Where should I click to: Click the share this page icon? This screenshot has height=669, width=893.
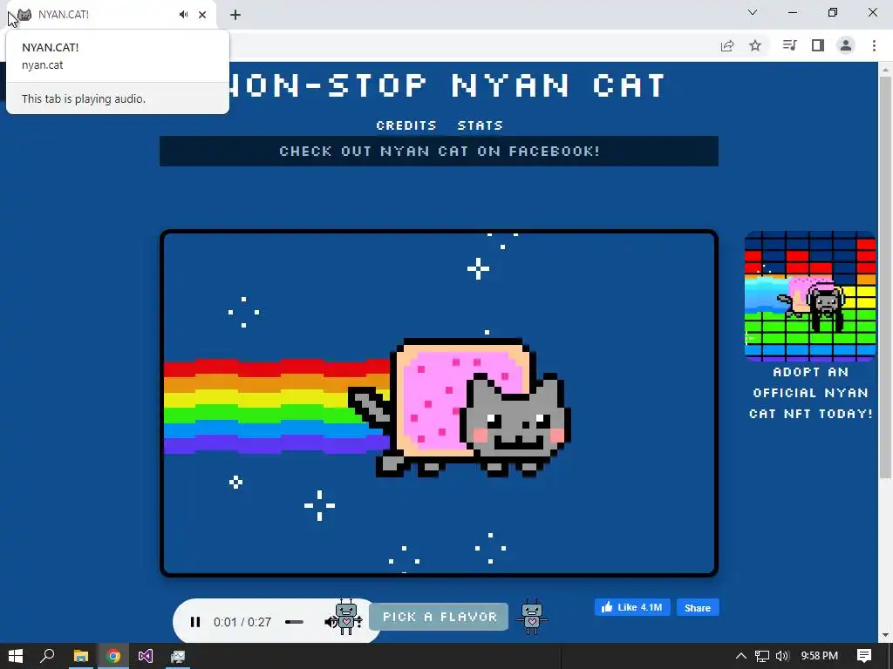pos(727,45)
